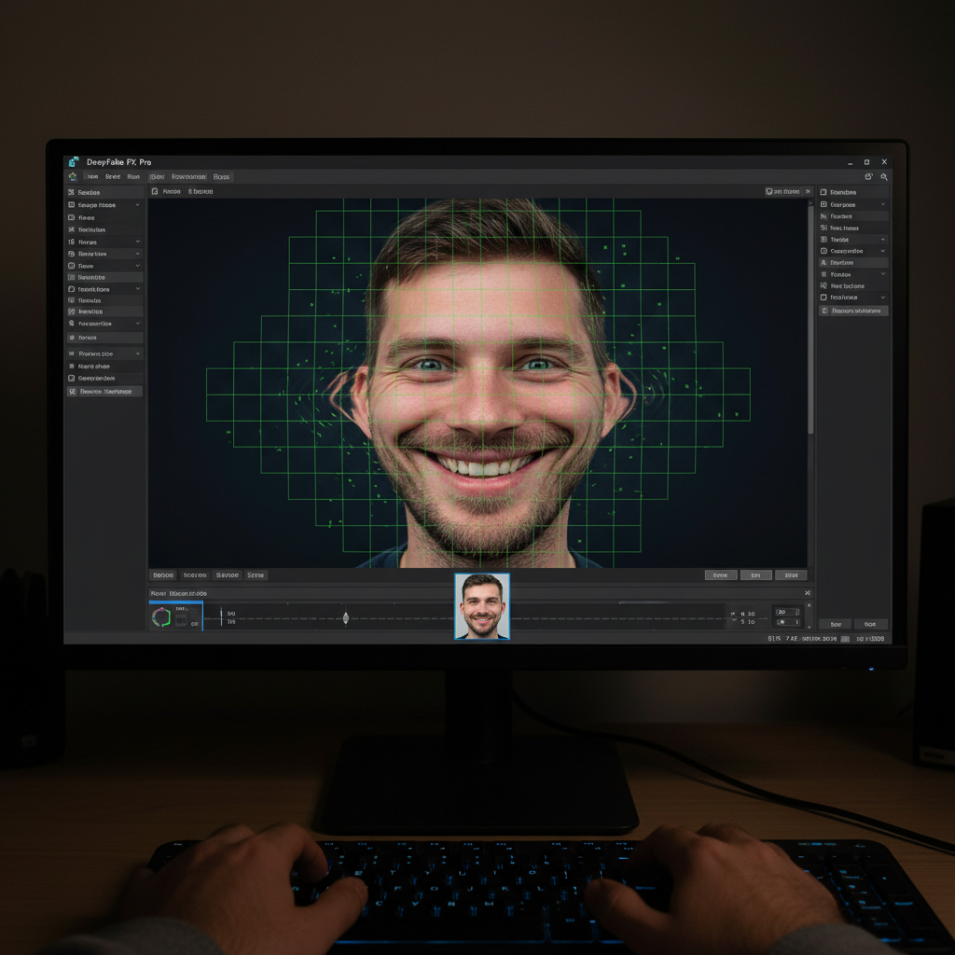Click the first button below the viewport's left edge
955x955 pixels.
pos(163,575)
